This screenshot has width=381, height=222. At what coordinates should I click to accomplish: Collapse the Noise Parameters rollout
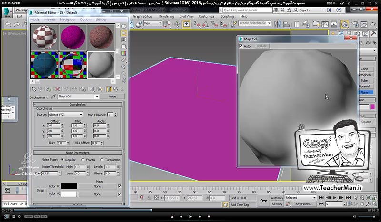click(x=78, y=153)
